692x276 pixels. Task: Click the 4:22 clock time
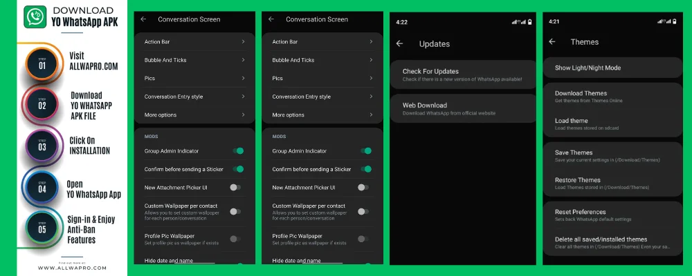click(401, 22)
